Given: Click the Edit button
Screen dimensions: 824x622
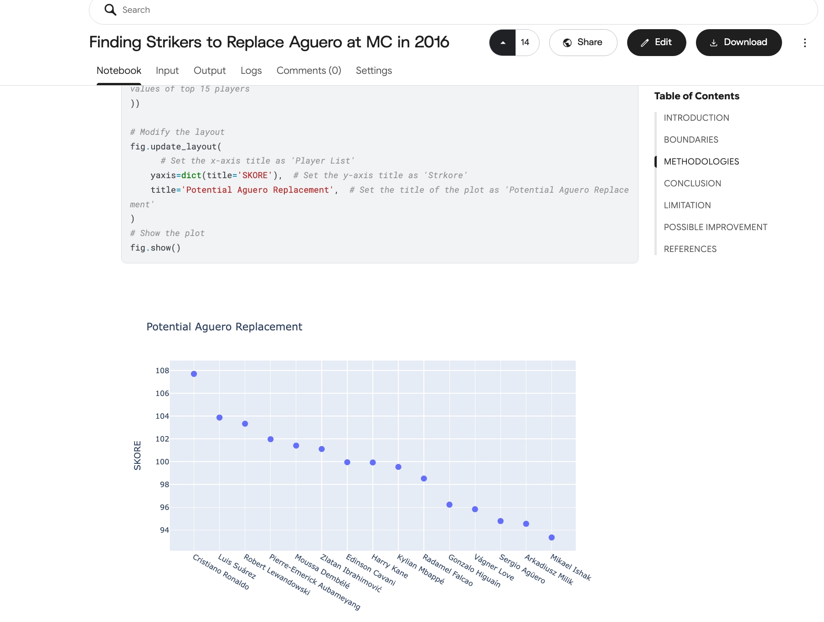Looking at the screenshot, I should pyautogui.click(x=656, y=42).
